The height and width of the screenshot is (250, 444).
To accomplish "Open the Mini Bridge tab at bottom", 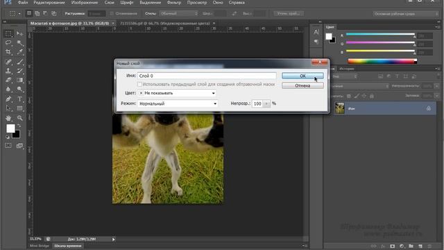I will point(40,246).
